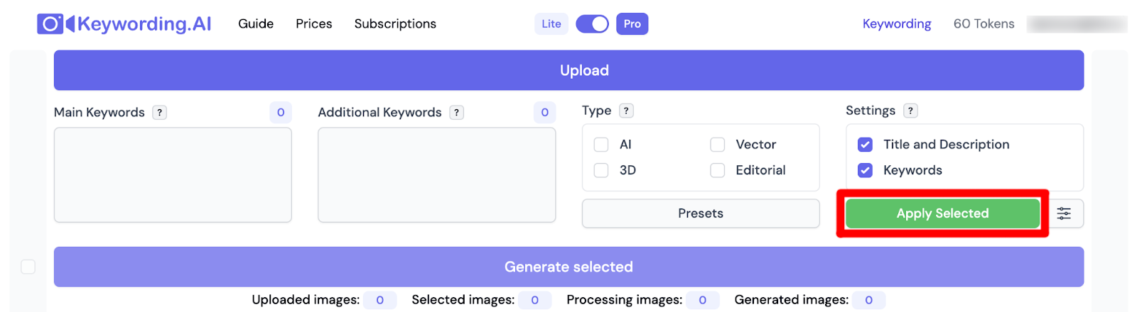The height and width of the screenshot is (312, 1137).
Task: Enable the AI type checkbox
Action: (x=601, y=145)
